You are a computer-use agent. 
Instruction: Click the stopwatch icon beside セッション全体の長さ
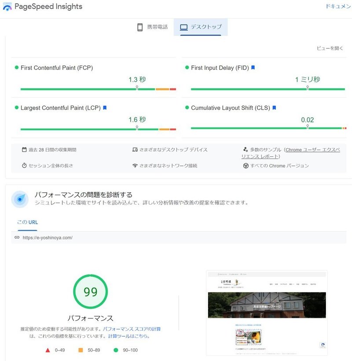pyautogui.click(x=24, y=166)
